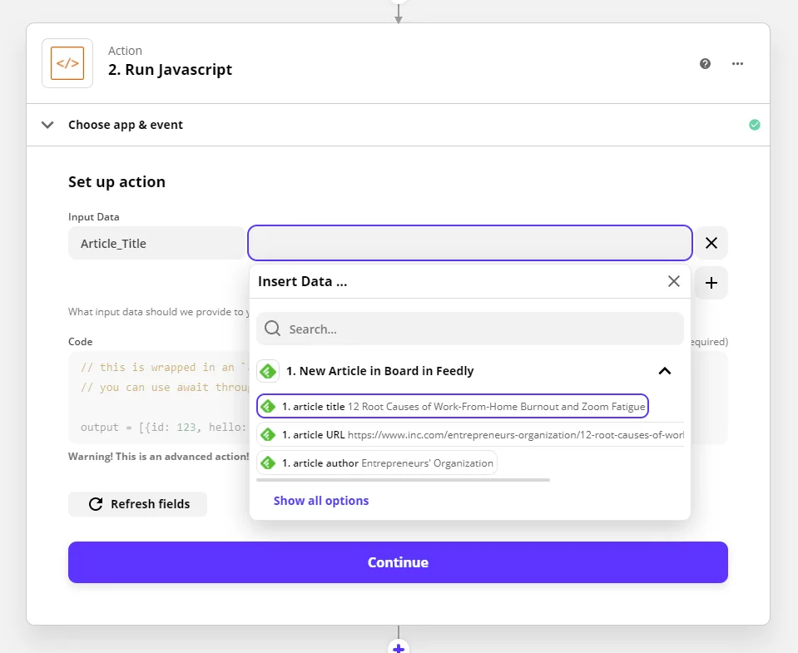Viewport: 798px width, 653px height.
Task: Click the 2. Run Javascript step title
Action: pos(170,70)
